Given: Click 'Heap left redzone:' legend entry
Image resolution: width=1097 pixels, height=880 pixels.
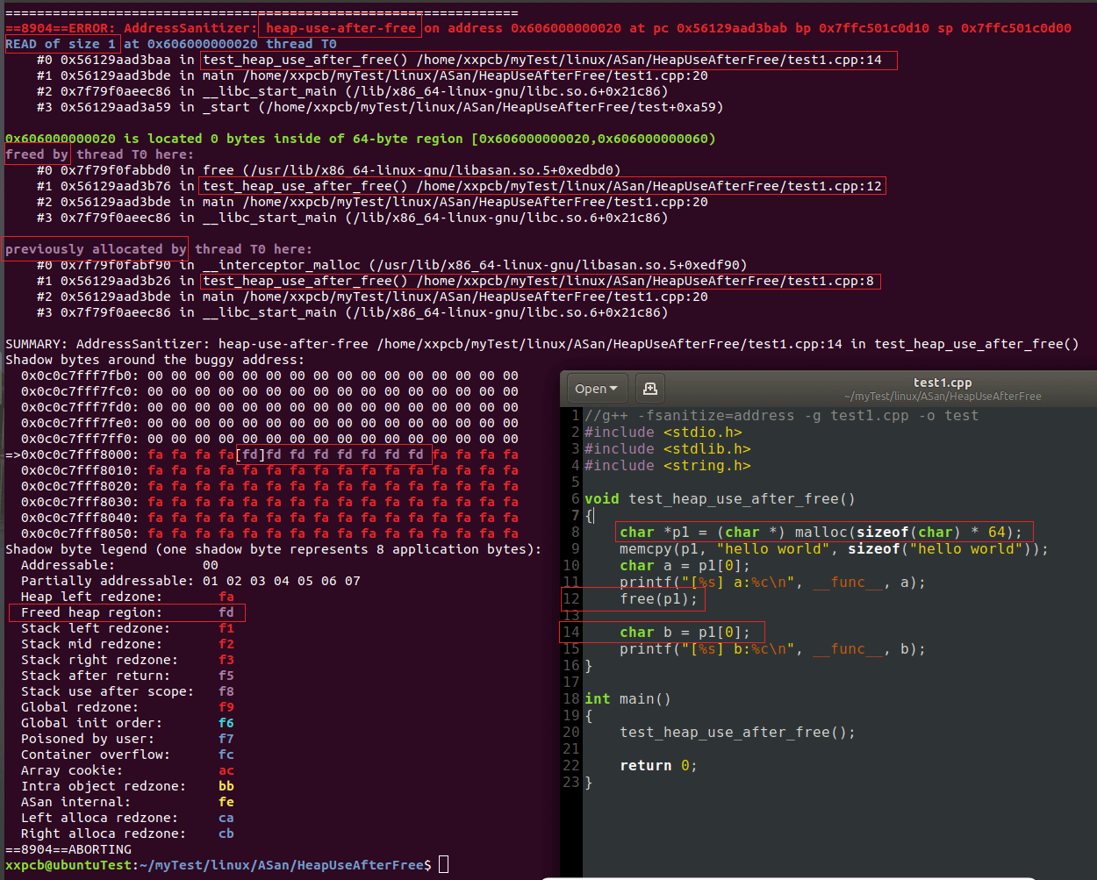Looking at the screenshot, I should pyautogui.click(x=127, y=597).
